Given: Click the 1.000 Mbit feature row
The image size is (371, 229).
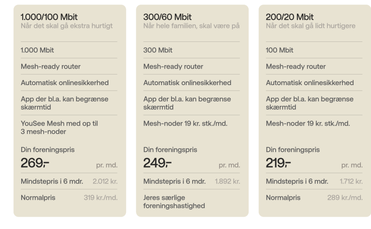Looking at the screenshot, I should coord(69,50).
